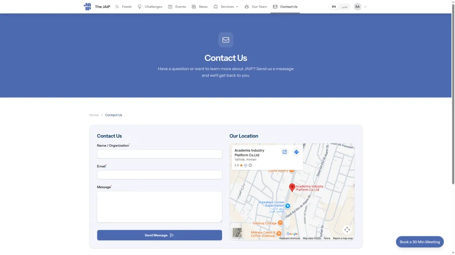Image resolution: width=455 pixels, height=255 pixels.
Task: Click Academia Industry Platform Co.Ltd title
Action: click(249, 153)
